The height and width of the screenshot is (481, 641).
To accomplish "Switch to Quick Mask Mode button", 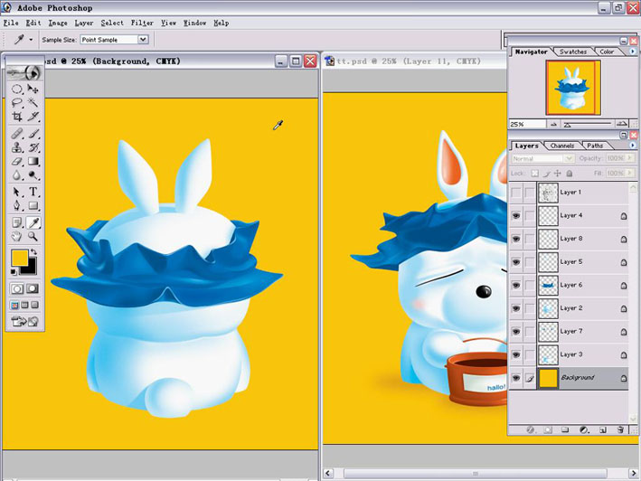I will click(33, 288).
